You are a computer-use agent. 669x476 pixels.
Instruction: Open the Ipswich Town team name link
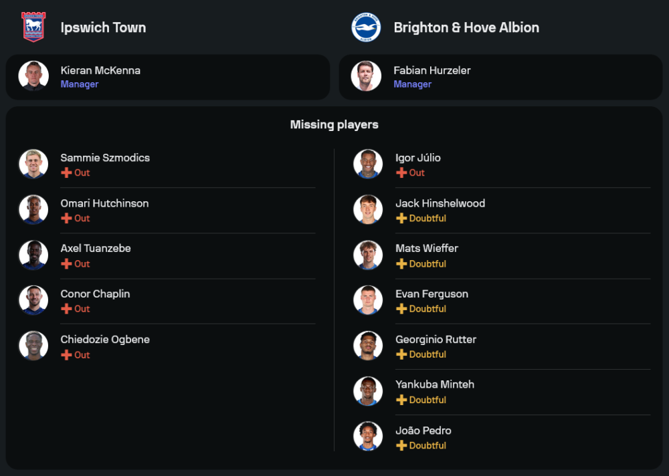(x=103, y=27)
